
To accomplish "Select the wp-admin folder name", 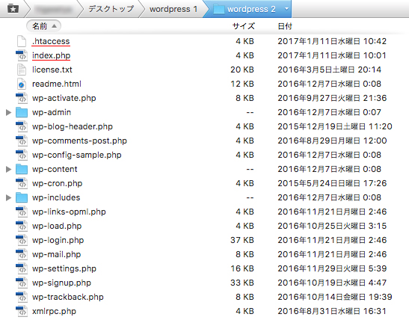I will point(52,112).
